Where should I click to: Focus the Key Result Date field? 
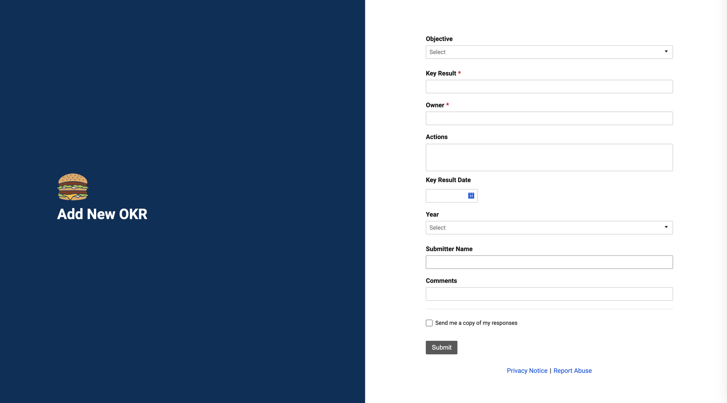click(x=446, y=196)
